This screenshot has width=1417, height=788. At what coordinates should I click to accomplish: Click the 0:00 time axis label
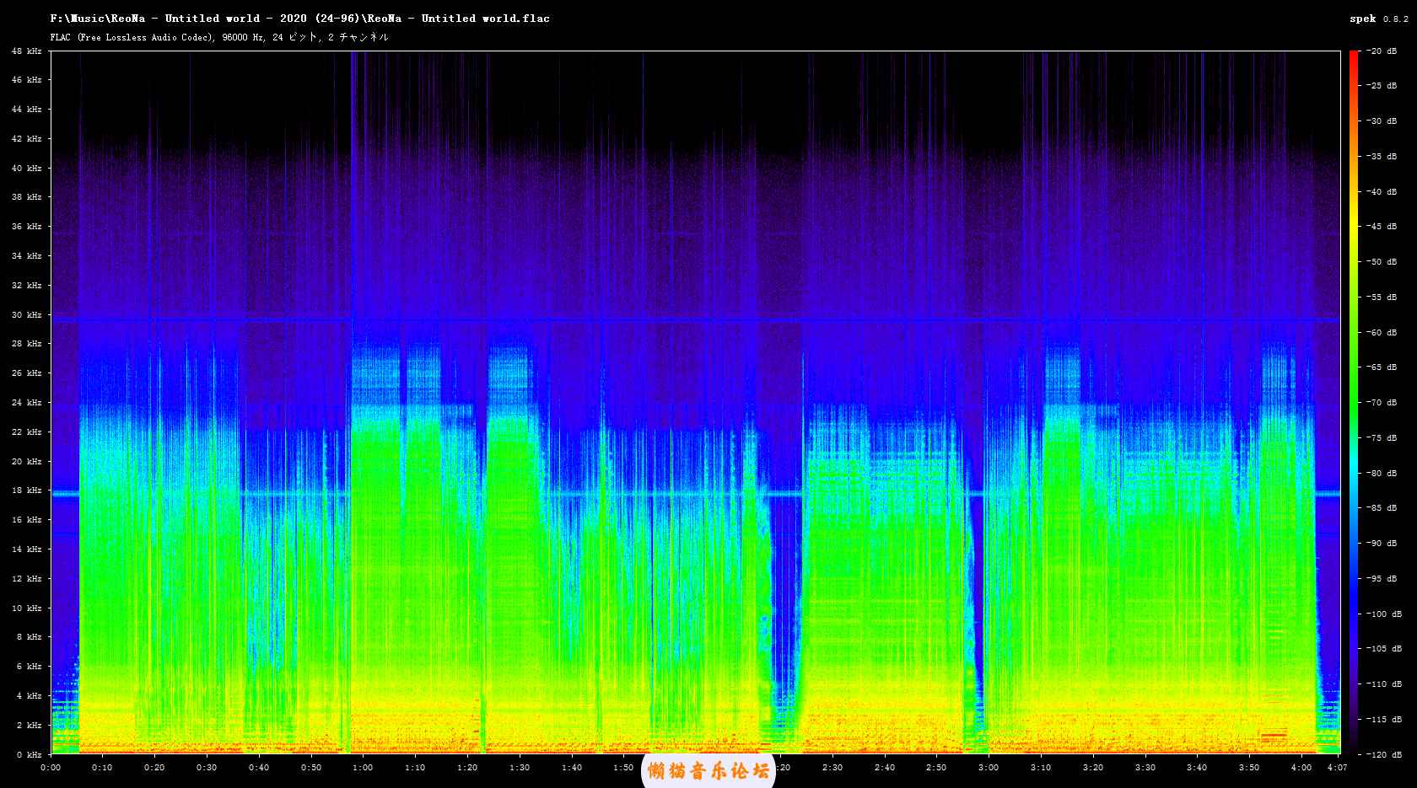[51, 768]
